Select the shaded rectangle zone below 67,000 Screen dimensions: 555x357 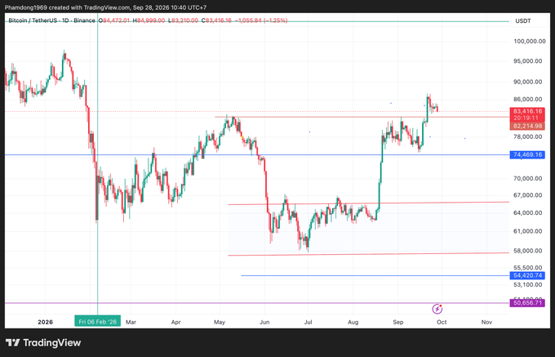pos(368,229)
